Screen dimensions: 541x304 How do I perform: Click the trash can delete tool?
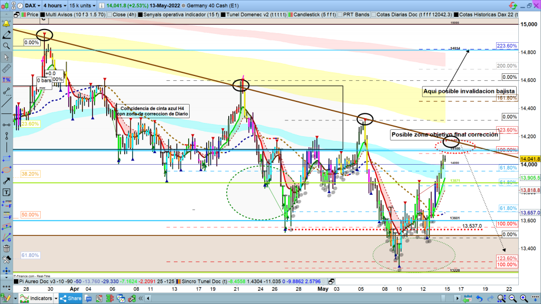[6, 249]
